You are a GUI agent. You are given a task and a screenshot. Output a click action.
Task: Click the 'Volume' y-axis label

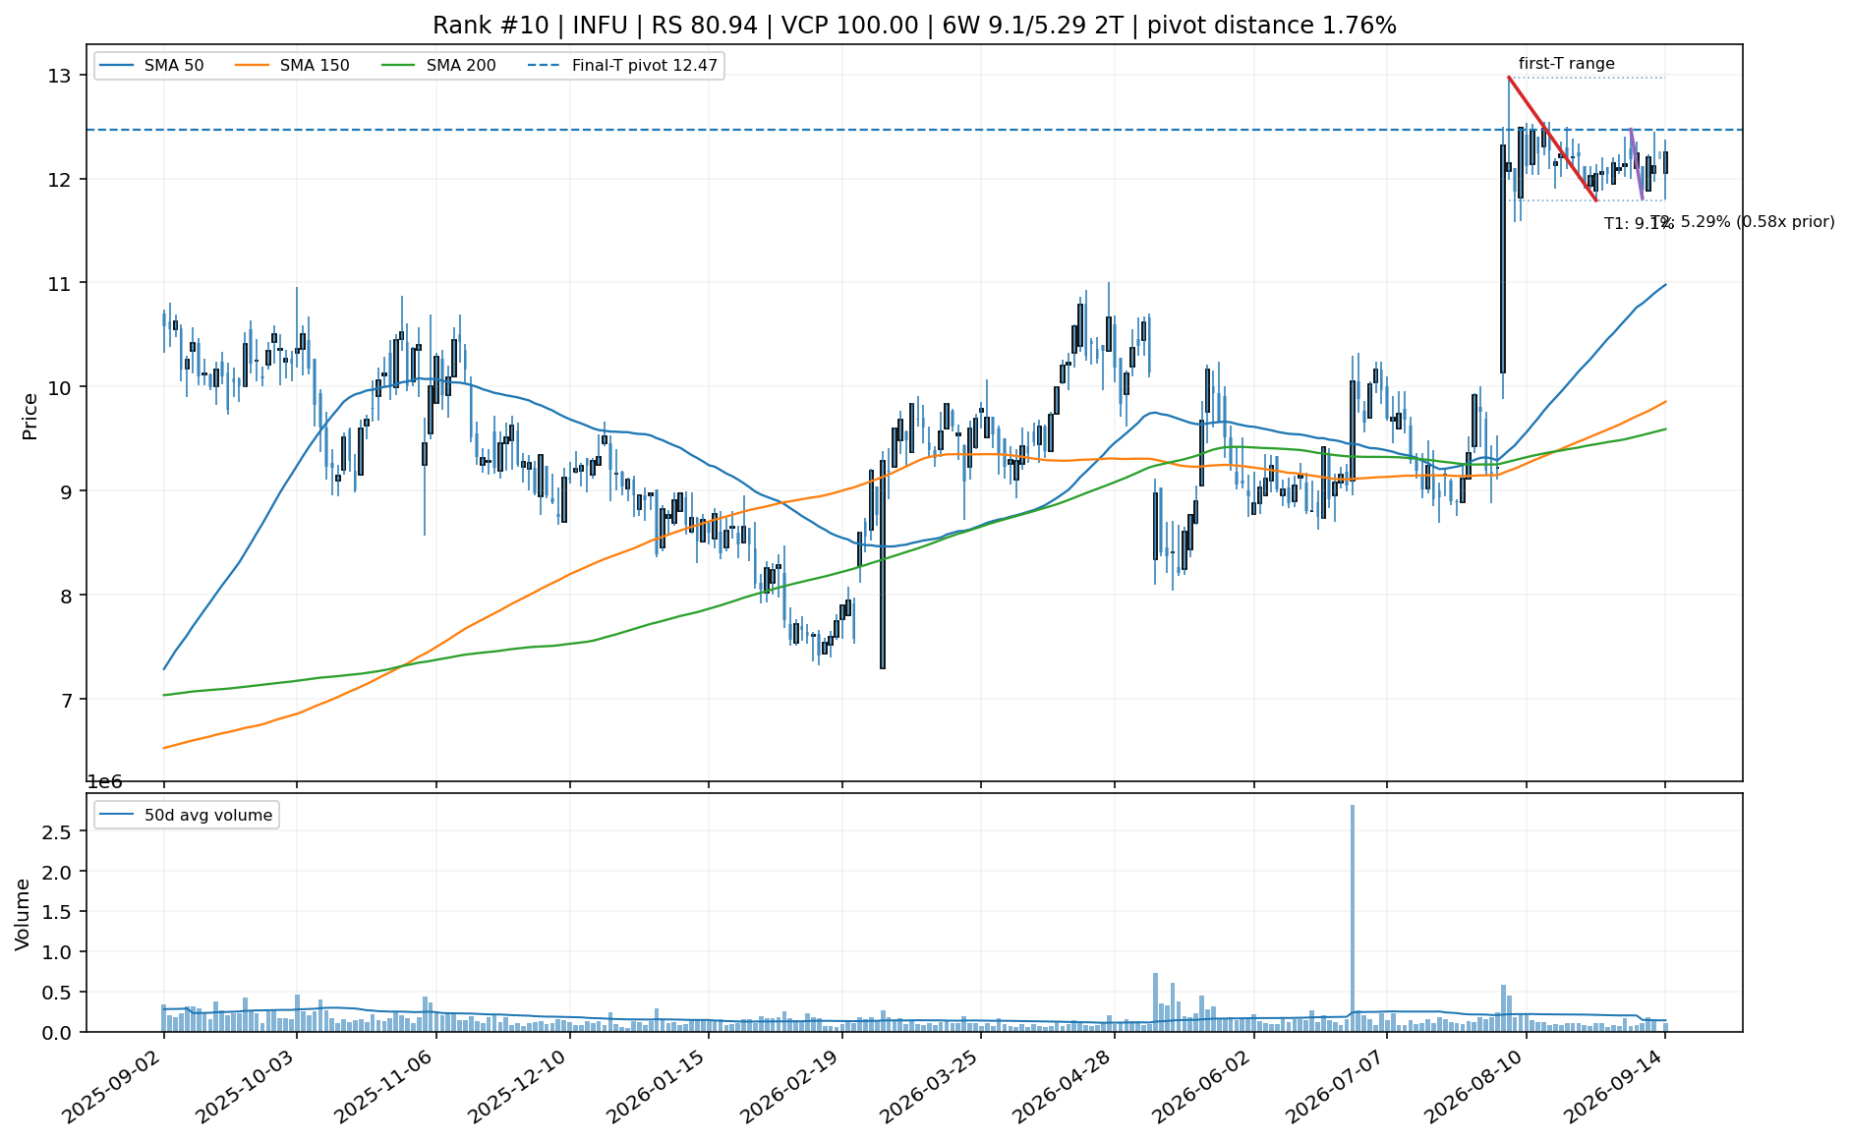pos(23,914)
